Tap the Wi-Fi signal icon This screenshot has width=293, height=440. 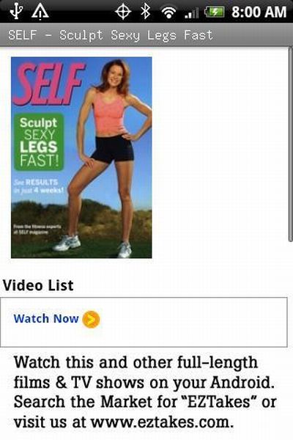point(168,12)
